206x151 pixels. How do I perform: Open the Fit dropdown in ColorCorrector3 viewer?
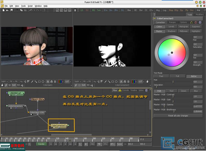click(85, 82)
